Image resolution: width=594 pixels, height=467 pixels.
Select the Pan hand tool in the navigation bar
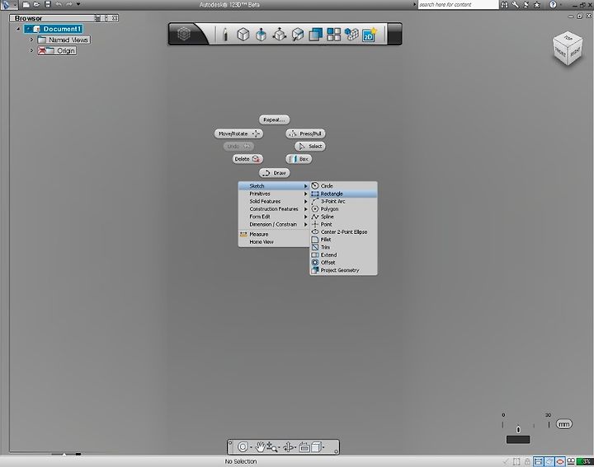pyautogui.click(x=260, y=447)
